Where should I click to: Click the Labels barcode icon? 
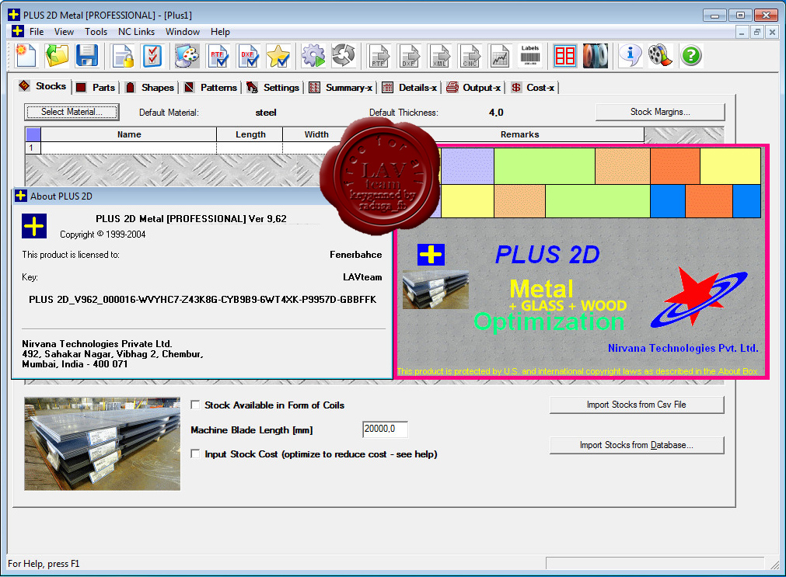click(530, 56)
